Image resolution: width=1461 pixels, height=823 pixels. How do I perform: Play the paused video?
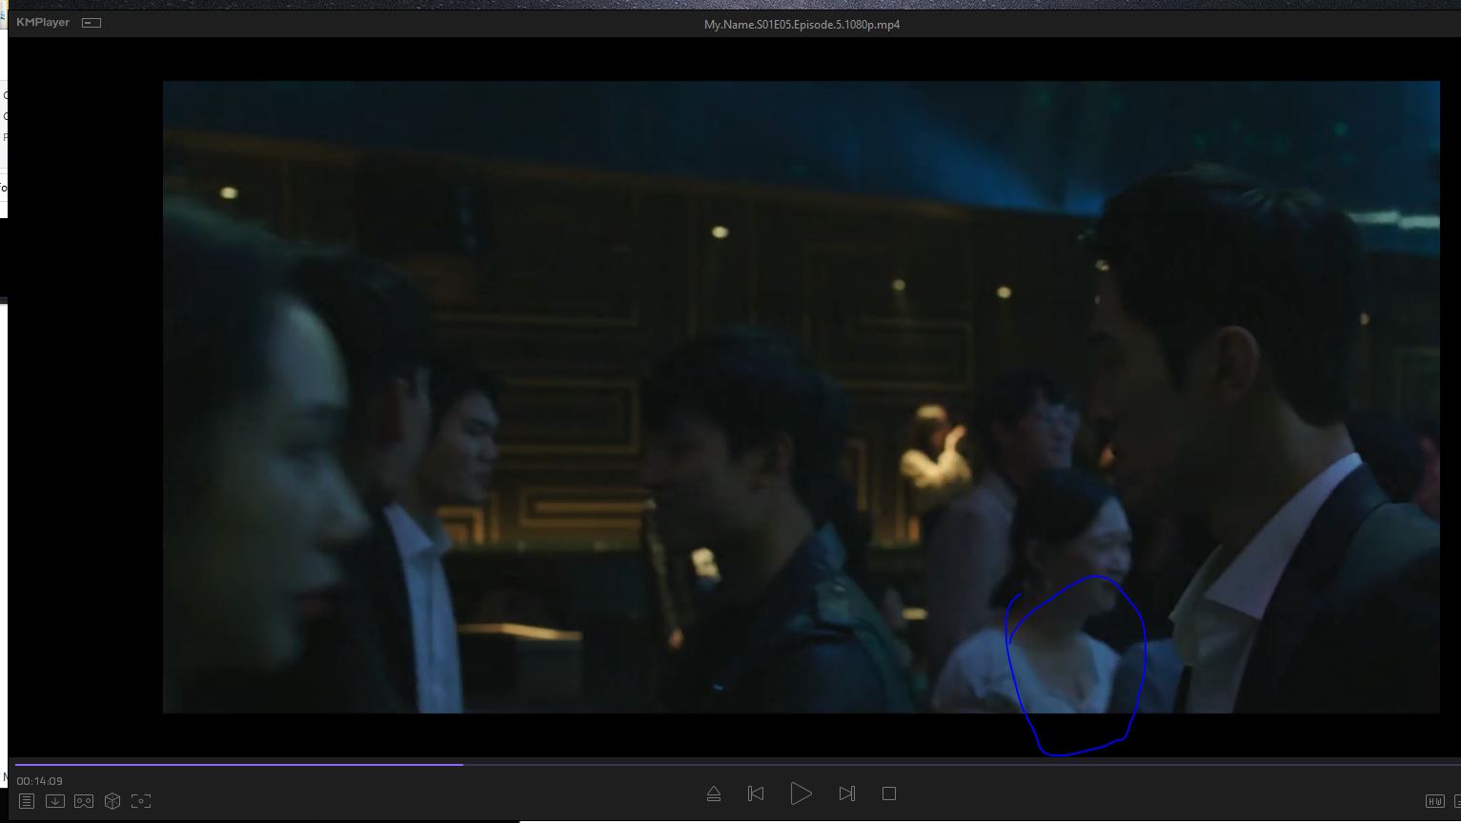[801, 793]
